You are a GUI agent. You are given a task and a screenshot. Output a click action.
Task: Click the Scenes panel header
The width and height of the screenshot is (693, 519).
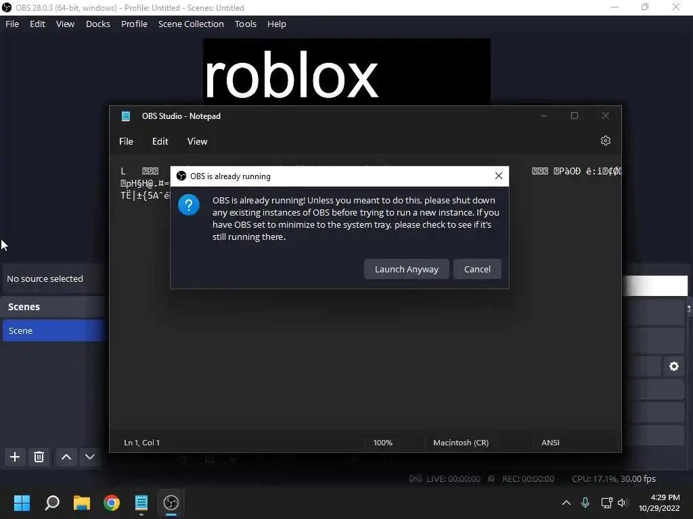click(24, 307)
